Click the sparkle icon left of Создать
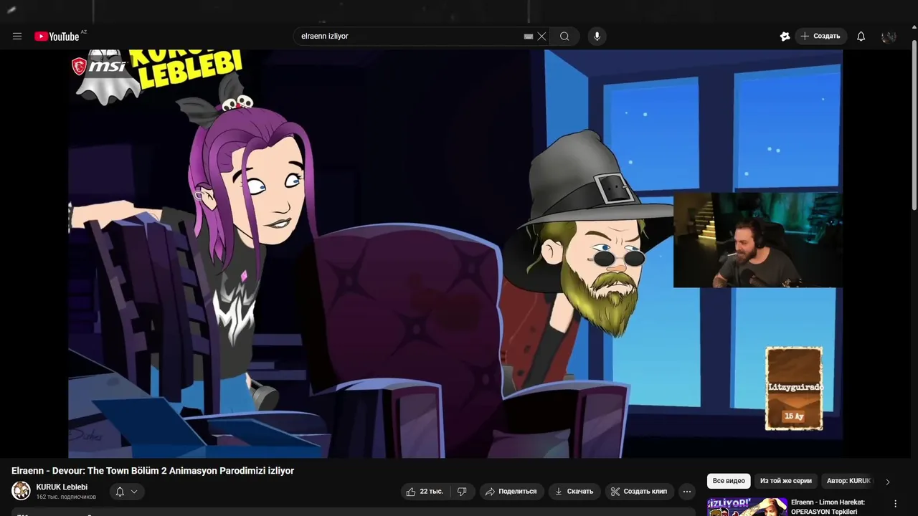This screenshot has width=918, height=516. point(785,37)
